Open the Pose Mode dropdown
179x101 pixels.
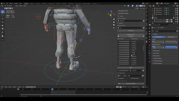click(x=10, y=6)
